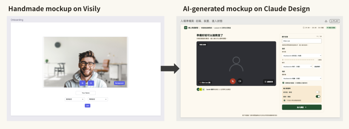Click the person silhouette placeholder in preview
The width and height of the screenshot is (349, 129).
236,64
